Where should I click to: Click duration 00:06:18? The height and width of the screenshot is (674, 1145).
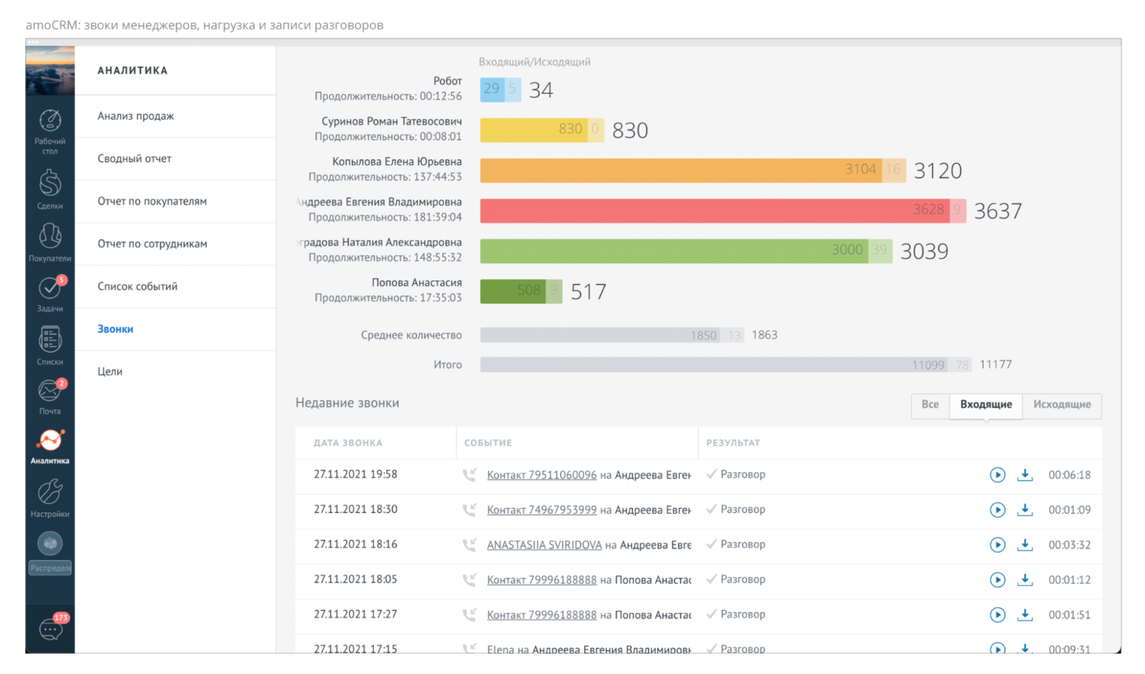pos(1069,475)
